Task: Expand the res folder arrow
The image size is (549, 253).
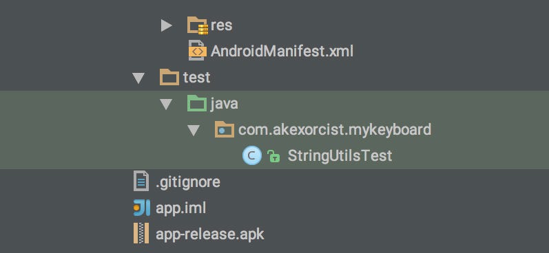Action: tap(166, 25)
